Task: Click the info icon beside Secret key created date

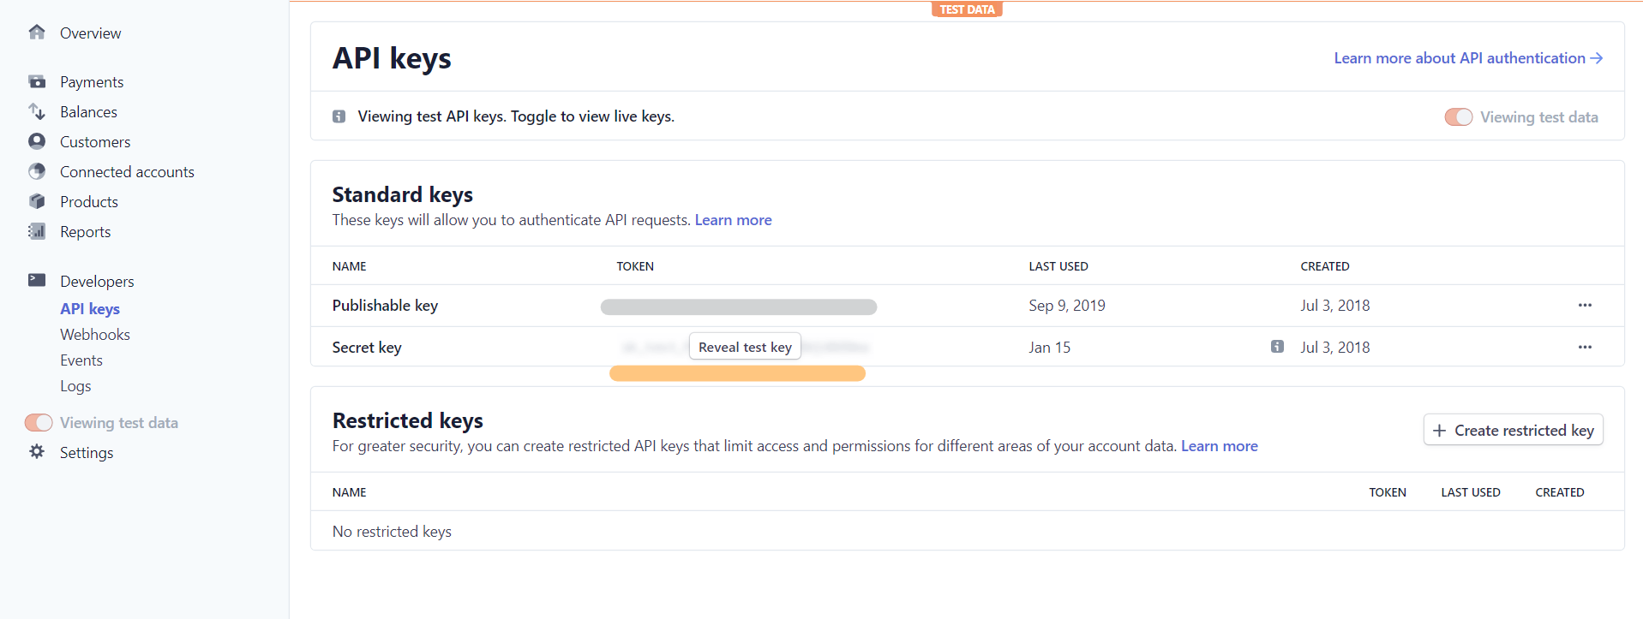Action: (1277, 347)
